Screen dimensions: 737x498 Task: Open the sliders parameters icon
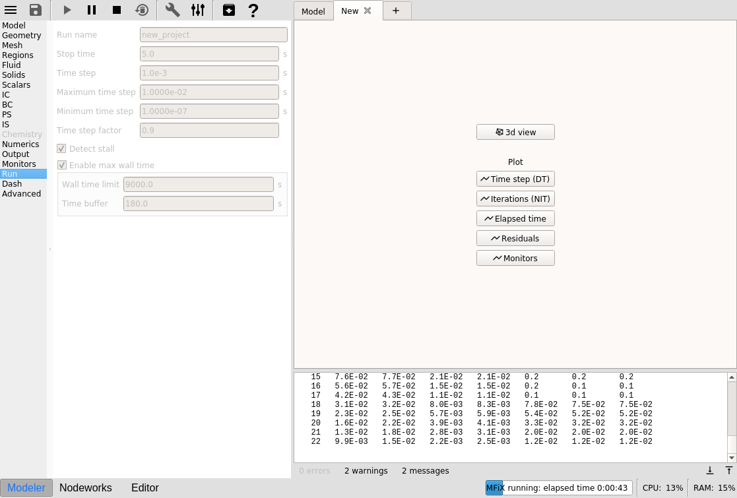[x=197, y=10]
